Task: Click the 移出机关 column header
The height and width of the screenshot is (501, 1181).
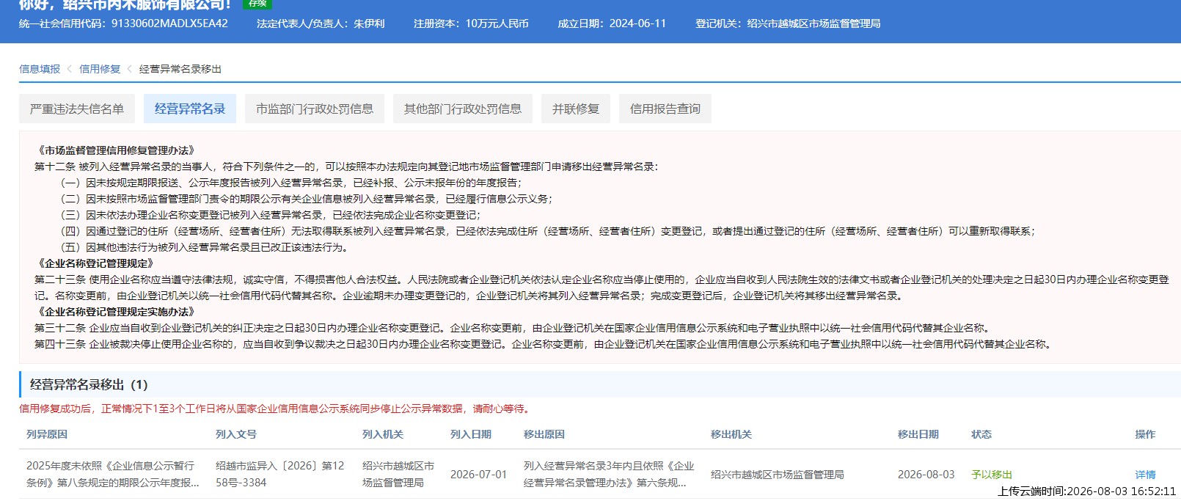Action: click(x=731, y=434)
